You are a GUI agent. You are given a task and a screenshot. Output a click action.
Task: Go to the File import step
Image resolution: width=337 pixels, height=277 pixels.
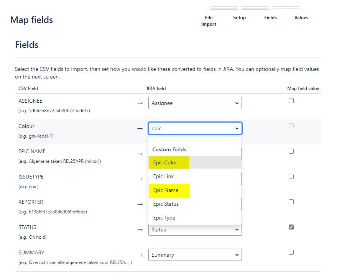(209, 21)
